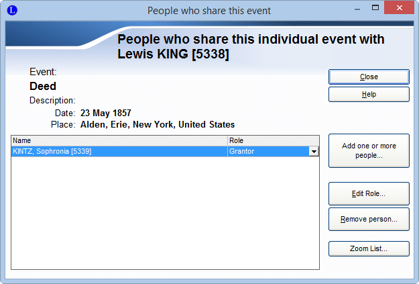Click the date text 23 May 1857

pyautogui.click(x=106, y=113)
